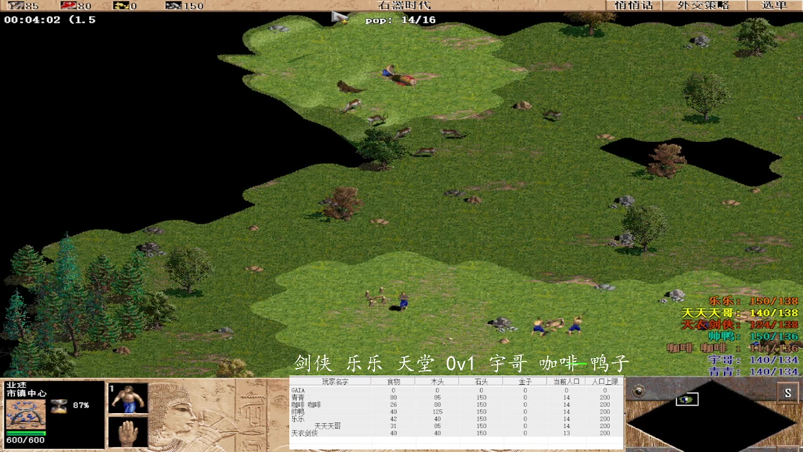This screenshot has height=452, width=803.
Task: Click the red autumn tree beside black fog
Action: coord(666,160)
